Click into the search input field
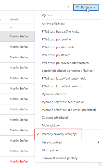This screenshot has width=102, height=166. point(33,7)
